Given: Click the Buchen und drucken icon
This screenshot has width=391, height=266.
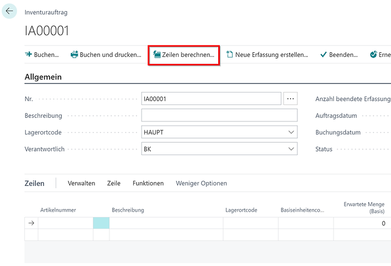Looking at the screenshot, I should coord(75,54).
